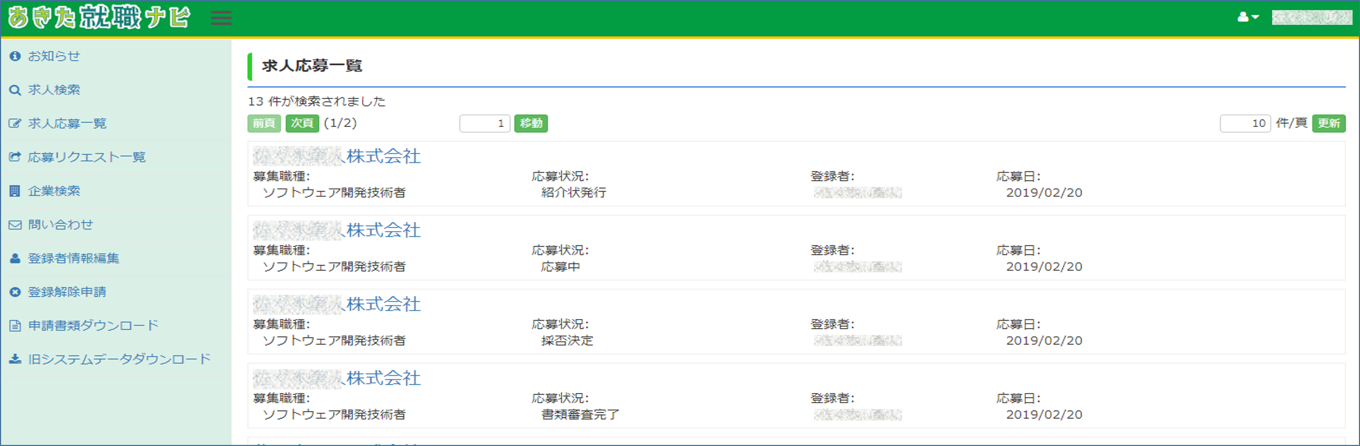Screen dimensions: 1360x446
Task: Click the あきた就職ナビ logo
Action: pos(99,17)
